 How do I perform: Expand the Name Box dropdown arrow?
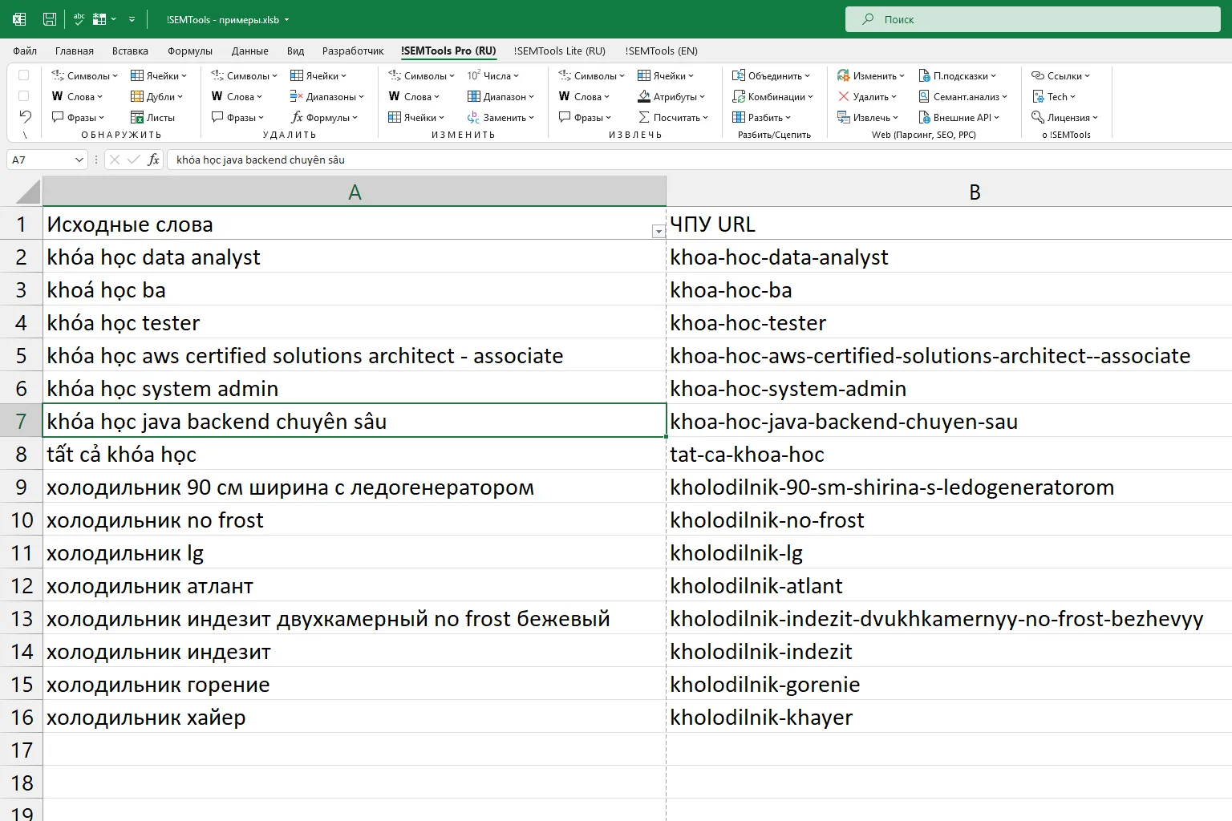click(x=79, y=160)
